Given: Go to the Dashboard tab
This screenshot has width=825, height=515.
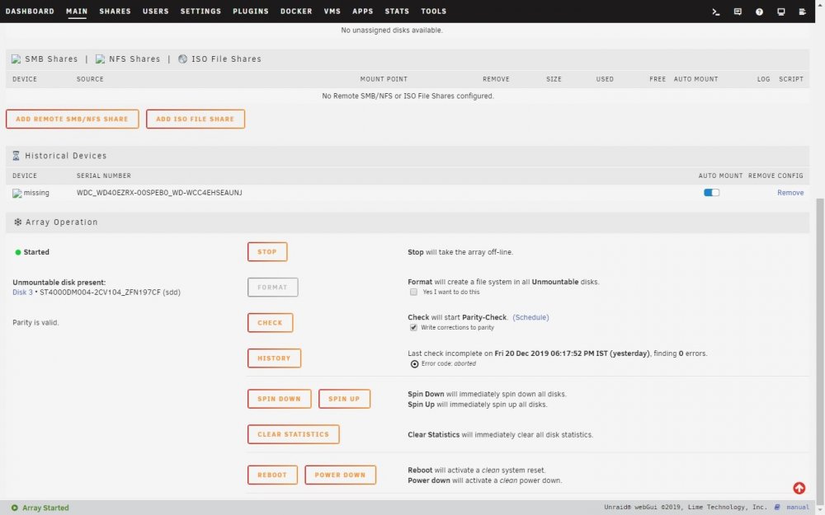Looking at the screenshot, I should coord(30,11).
